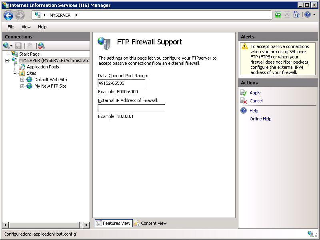The height and width of the screenshot is (240, 320).
Task: Click arrow before MYSERVER in address bar
Action: 45,15
